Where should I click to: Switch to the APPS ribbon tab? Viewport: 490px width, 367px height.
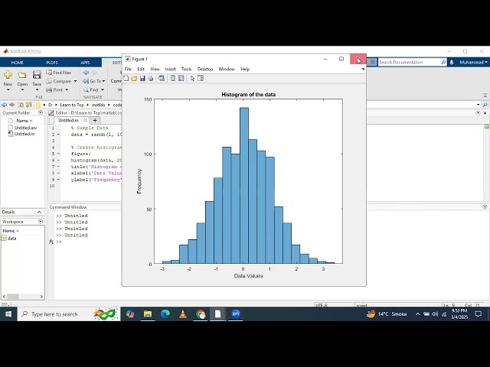click(x=85, y=63)
